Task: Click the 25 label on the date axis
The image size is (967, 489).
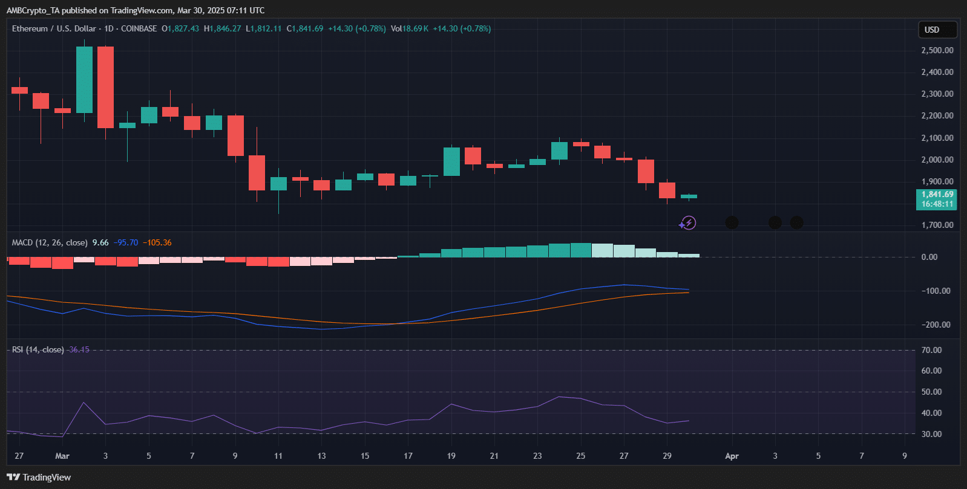Action: pyautogui.click(x=581, y=456)
